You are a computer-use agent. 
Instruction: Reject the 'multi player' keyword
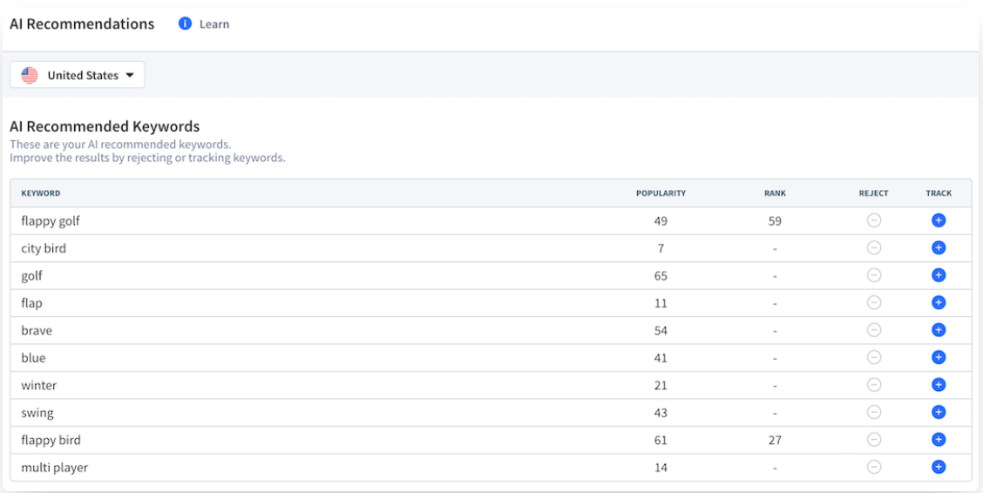[873, 467]
